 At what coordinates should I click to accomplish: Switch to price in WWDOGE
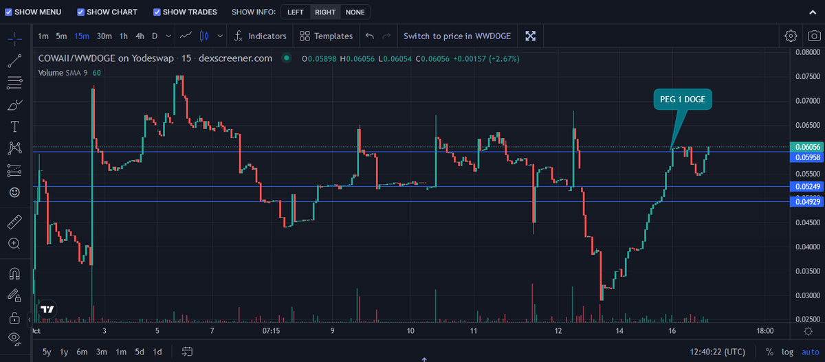click(x=456, y=36)
